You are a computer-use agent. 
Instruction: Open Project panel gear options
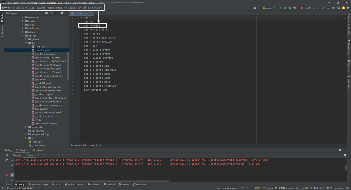coord(62,13)
